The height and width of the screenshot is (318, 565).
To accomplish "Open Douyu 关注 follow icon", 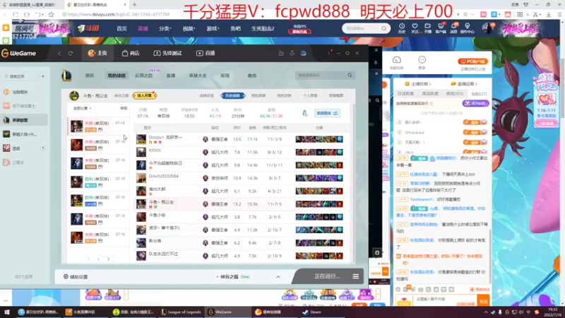I will [x=415, y=28].
